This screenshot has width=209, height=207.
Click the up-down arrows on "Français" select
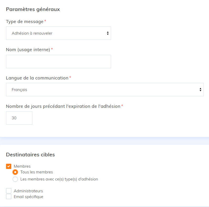tap(200, 90)
